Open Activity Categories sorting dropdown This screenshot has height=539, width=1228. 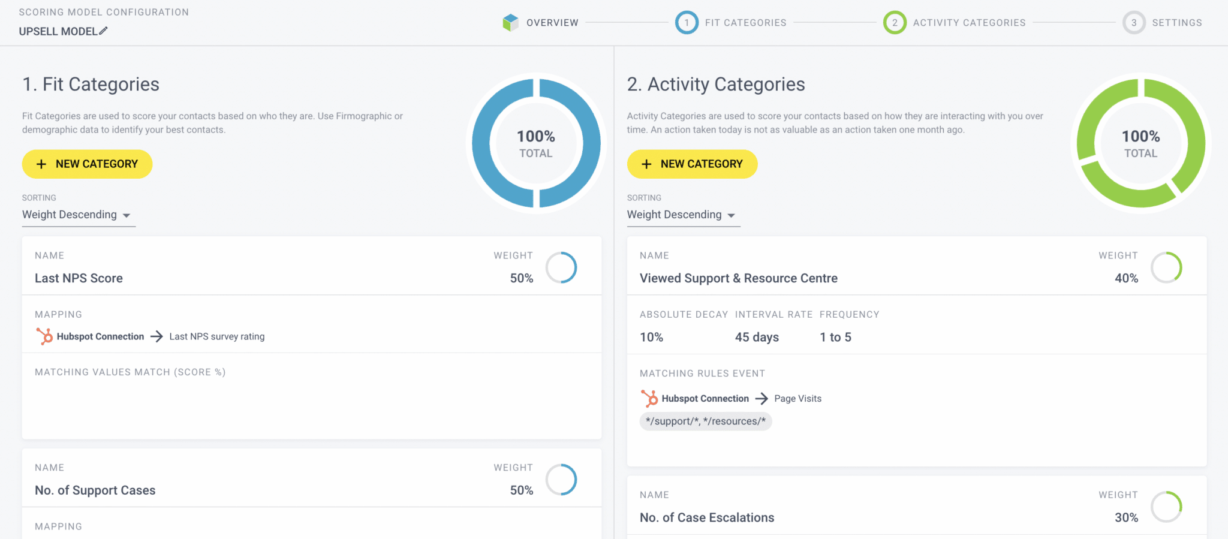(x=684, y=215)
